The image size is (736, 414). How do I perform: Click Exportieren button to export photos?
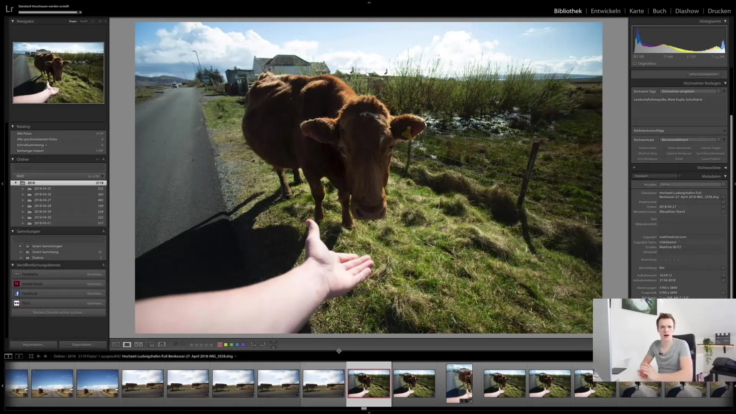tap(82, 345)
